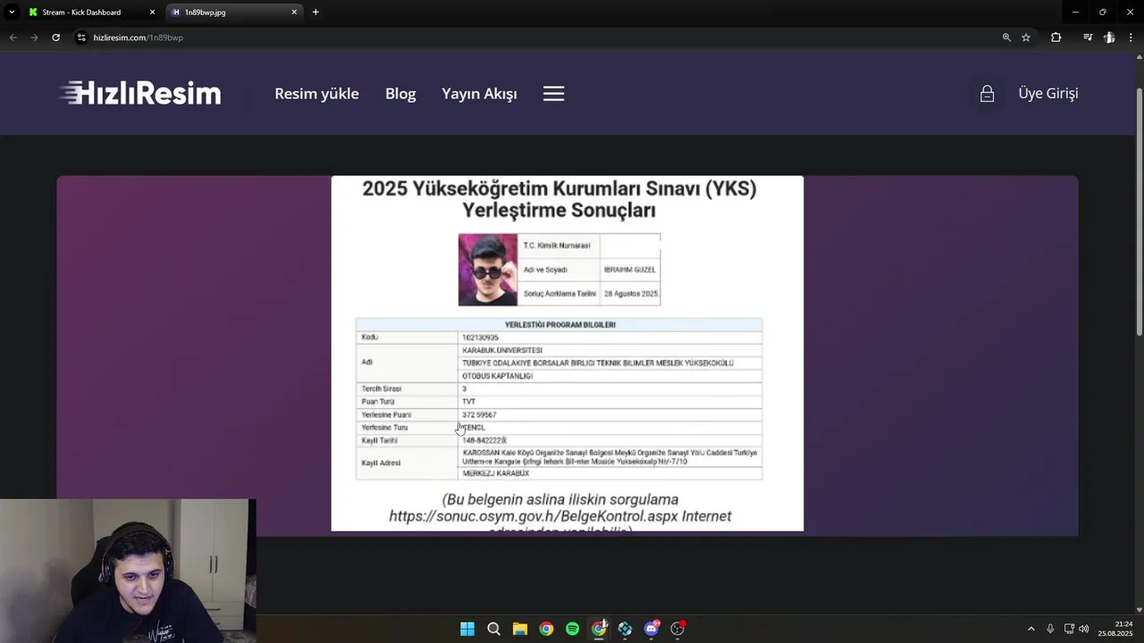Click the score value 372.59567

479,414
